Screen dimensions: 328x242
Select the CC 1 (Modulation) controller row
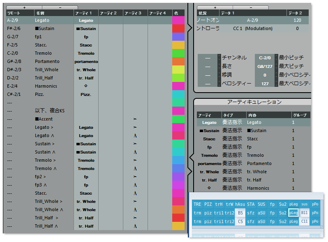253,28
